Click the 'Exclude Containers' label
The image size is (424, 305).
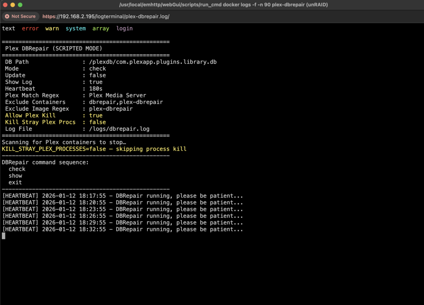tap(35, 102)
